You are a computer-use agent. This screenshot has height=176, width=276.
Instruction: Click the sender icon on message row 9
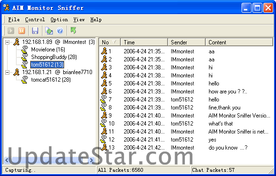(x=104, y=115)
